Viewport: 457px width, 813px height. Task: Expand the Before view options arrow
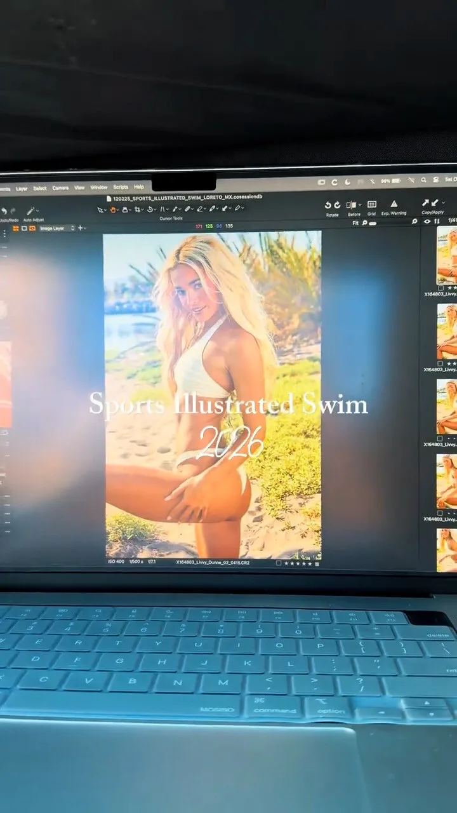pyautogui.click(x=359, y=205)
